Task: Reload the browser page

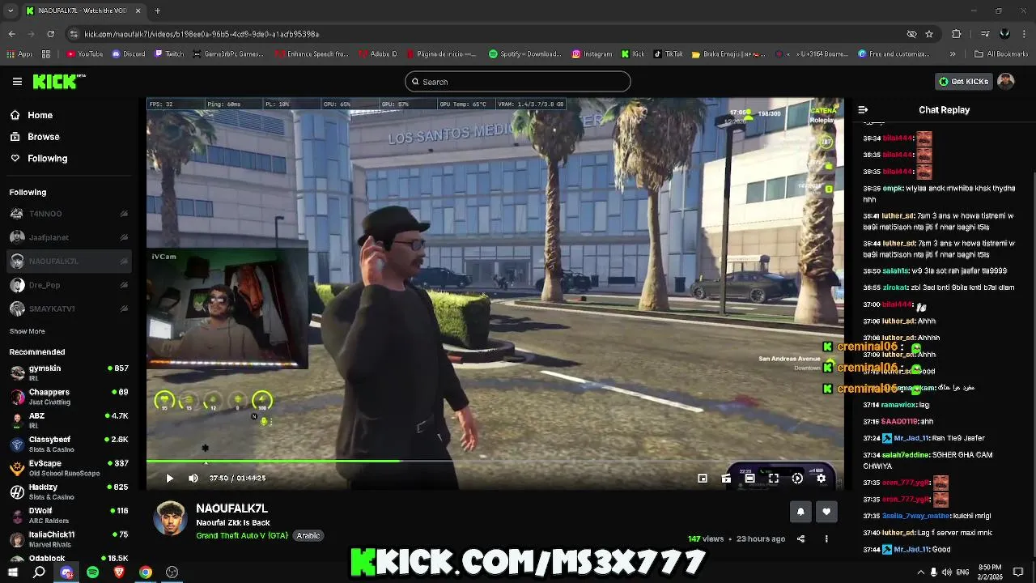Action: tap(50, 34)
